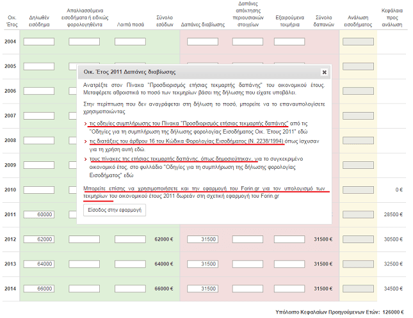Click the Δηλωθέν εισόδημα column header
This screenshot has height=318, width=413.
click(x=39, y=21)
